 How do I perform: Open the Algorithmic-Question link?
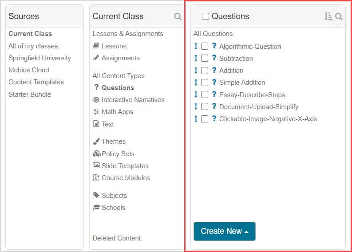[250, 47]
